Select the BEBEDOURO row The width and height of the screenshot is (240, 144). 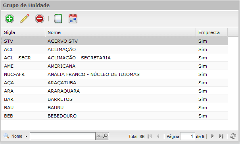[x=115, y=116]
